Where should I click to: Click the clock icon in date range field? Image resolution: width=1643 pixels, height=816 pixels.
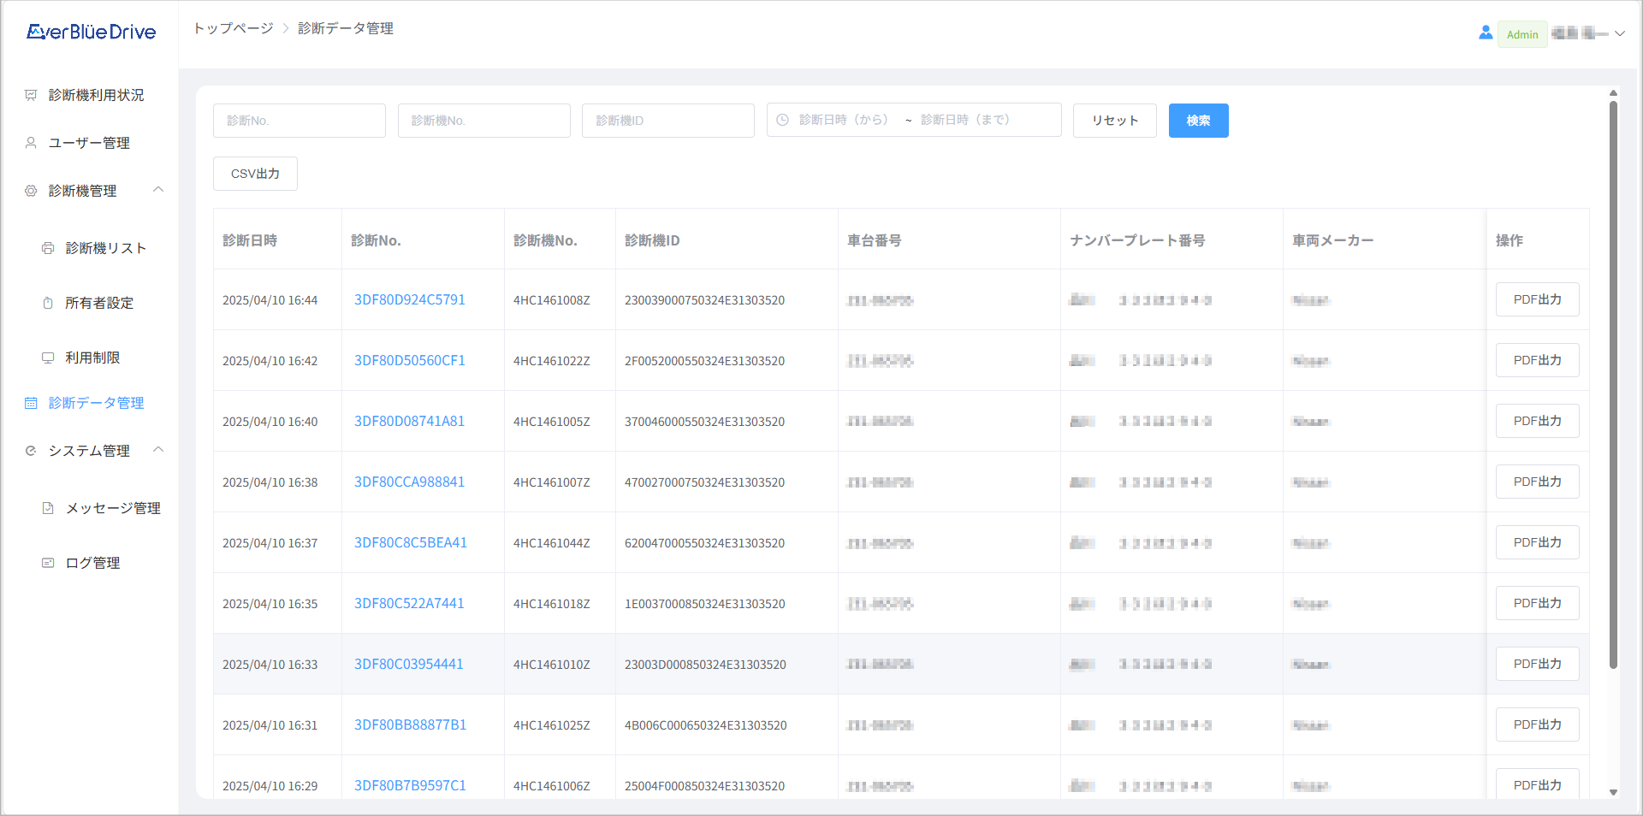782,120
